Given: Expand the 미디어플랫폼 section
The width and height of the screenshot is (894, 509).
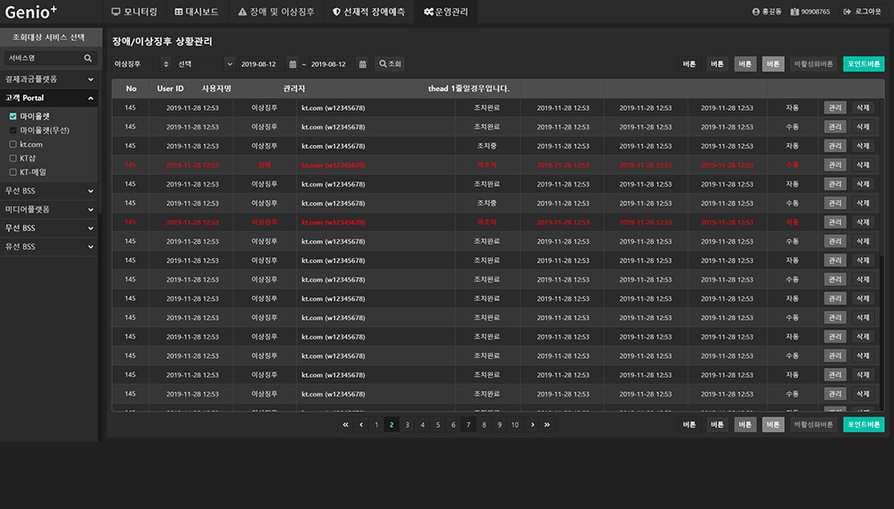Looking at the screenshot, I should (49, 210).
